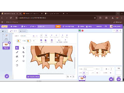
Task: Open the Code tab
Action: pyautogui.click(x=4, y=31)
